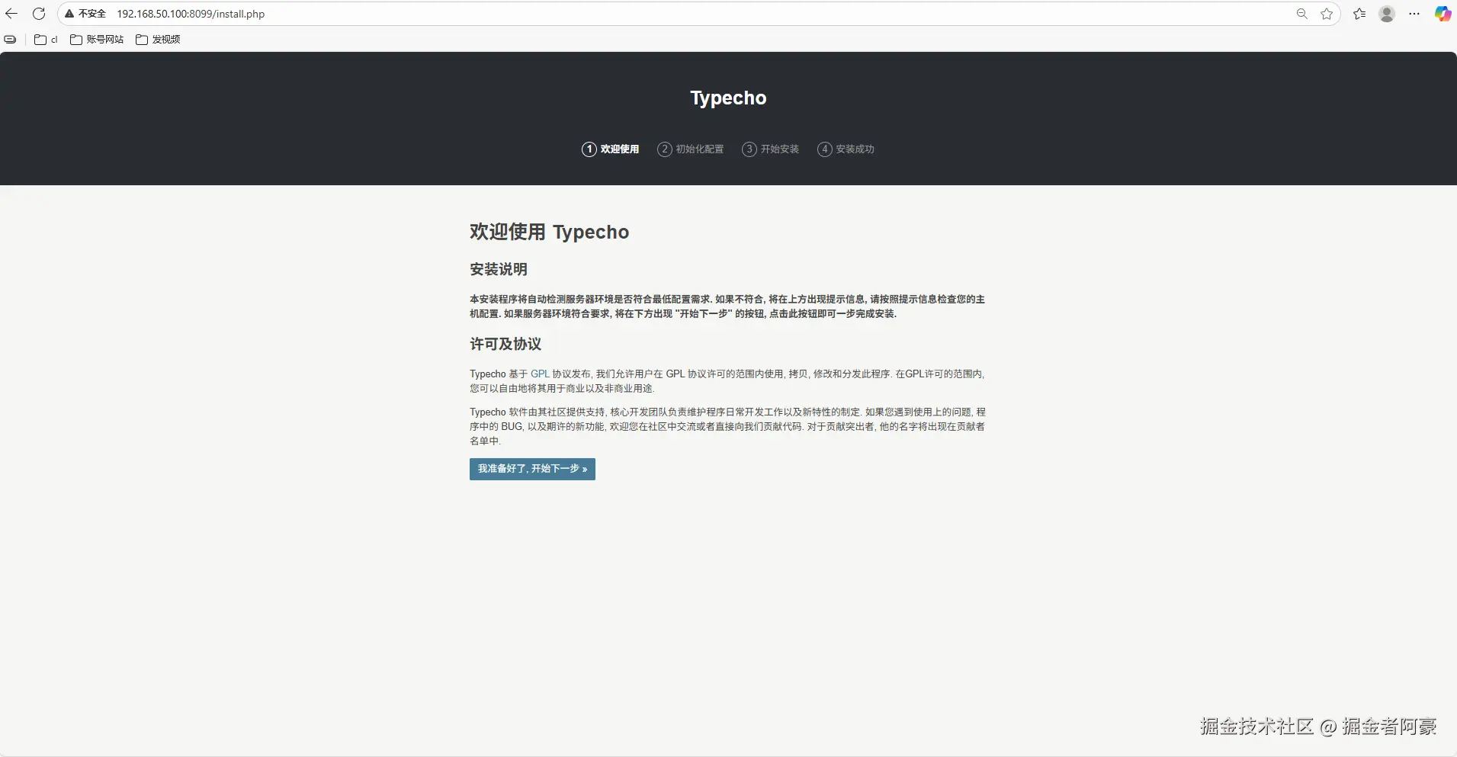This screenshot has height=757, width=1457.
Task: Click the Typecho header title
Action: [728, 98]
